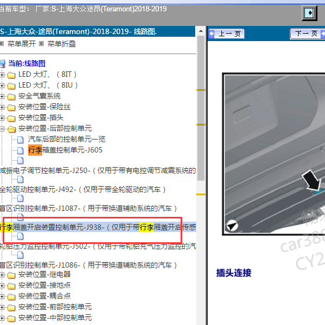The height and width of the screenshot is (325, 325).
Task: Expand the LED 大灯、(8IU) folder
Action: coord(2,85)
